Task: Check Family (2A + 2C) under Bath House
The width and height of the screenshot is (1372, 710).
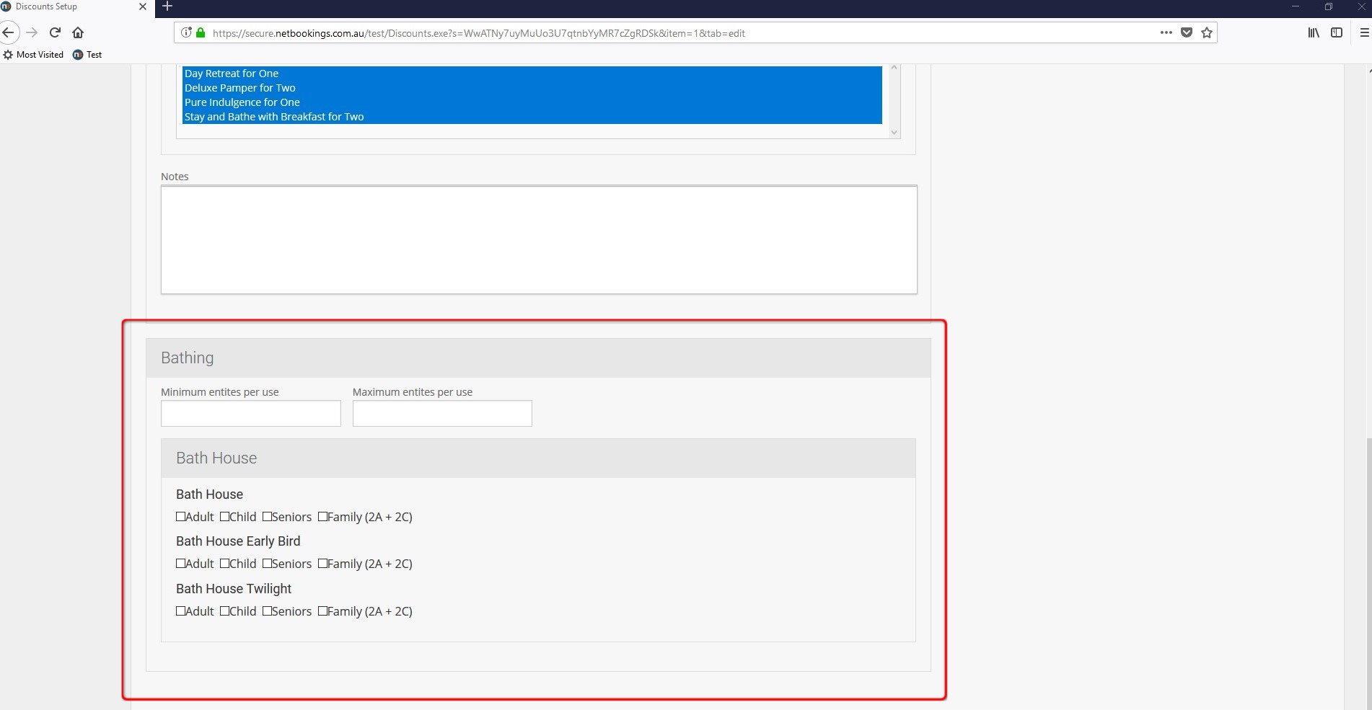Action: click(x=323, y=517)
